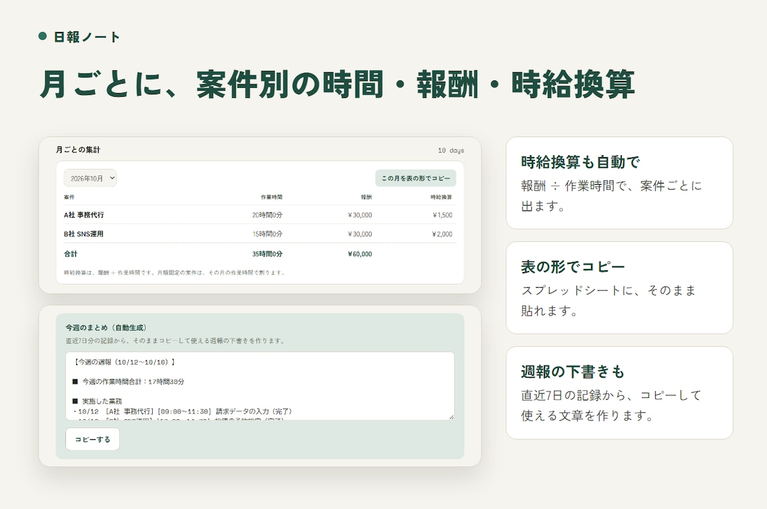Click the コピーする button

[x=92, y=439]
